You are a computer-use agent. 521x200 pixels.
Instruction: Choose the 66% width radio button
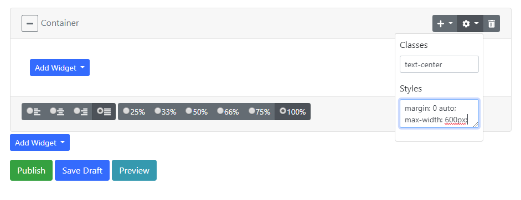tap(228, 111)
